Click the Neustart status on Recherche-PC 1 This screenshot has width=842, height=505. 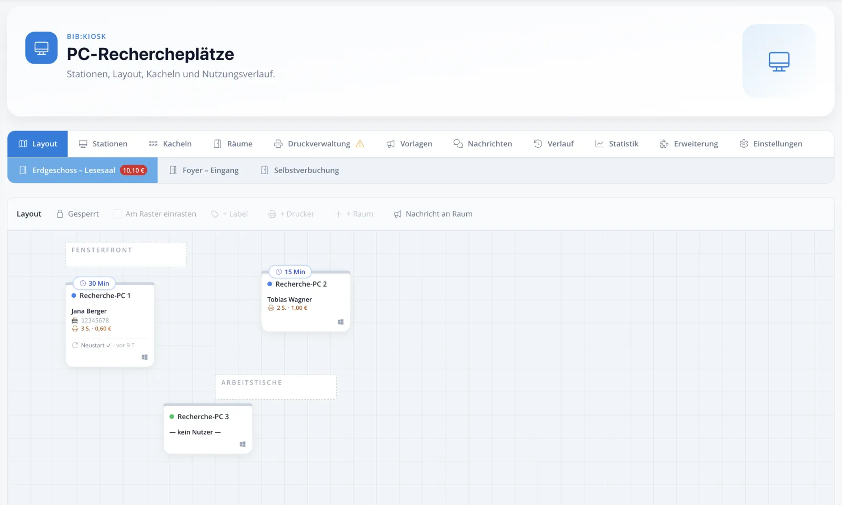[92, 346]
